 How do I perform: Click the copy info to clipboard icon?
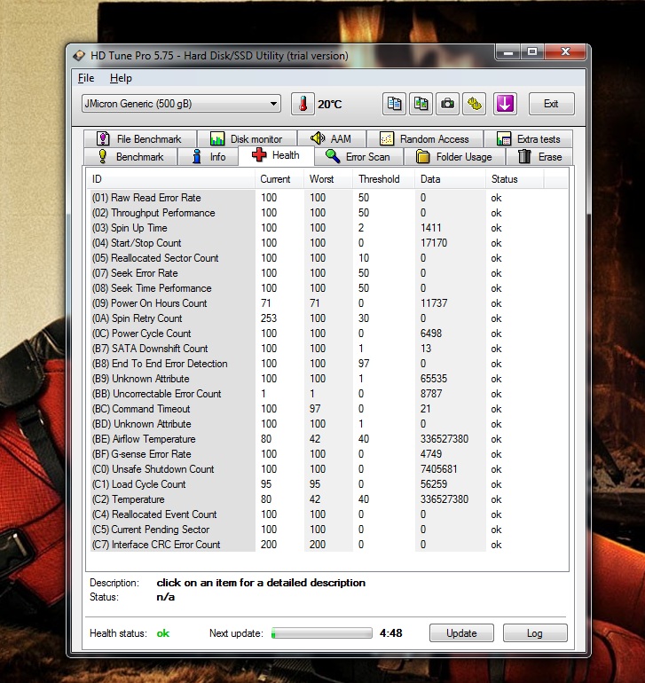coord(394,104)
